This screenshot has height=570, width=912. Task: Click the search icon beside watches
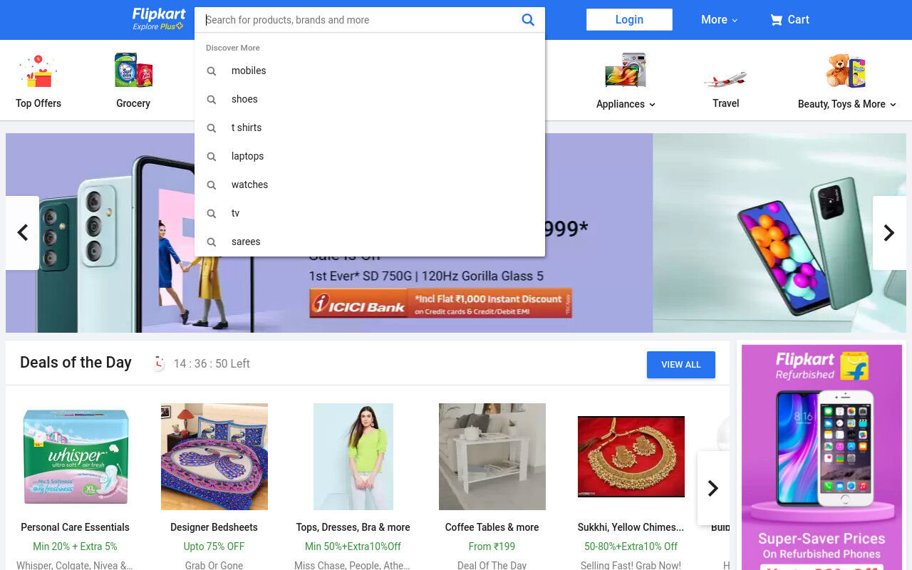click(x=212, y=185)
